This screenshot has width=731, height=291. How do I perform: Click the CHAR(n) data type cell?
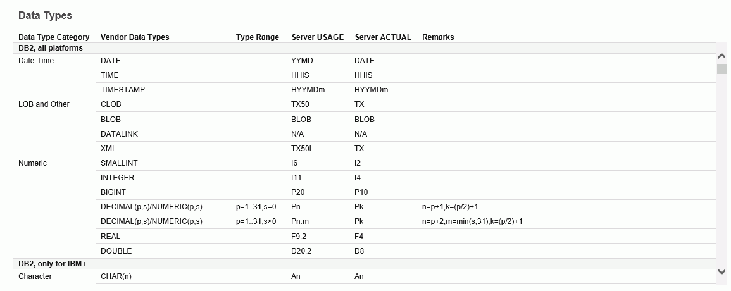116,276
